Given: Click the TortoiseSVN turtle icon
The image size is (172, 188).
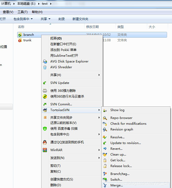Looking at the screenshot, I should click(x=45, y=110).
